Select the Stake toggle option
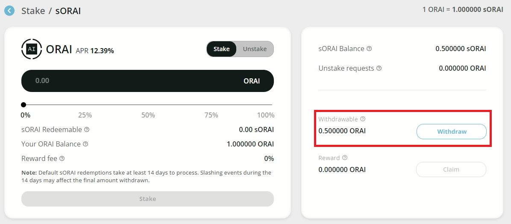511x224 pixels. (221, 49)
